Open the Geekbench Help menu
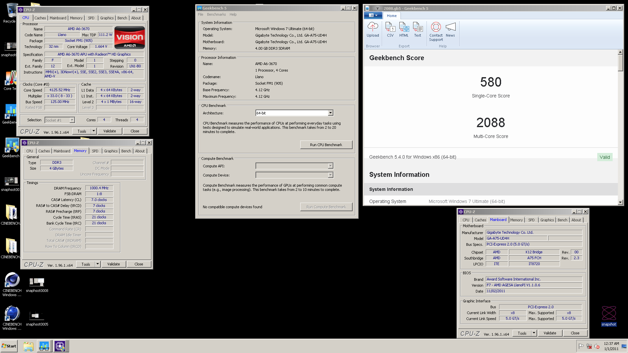The height and width of the screenshot is (353, 628). (233, 14)
